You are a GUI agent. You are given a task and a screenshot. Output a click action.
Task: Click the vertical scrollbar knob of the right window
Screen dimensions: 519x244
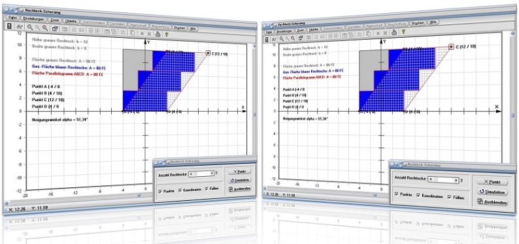click(x=512, y=115)
